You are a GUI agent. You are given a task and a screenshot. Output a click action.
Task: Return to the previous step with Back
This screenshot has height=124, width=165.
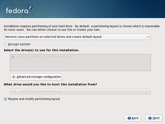133,118
